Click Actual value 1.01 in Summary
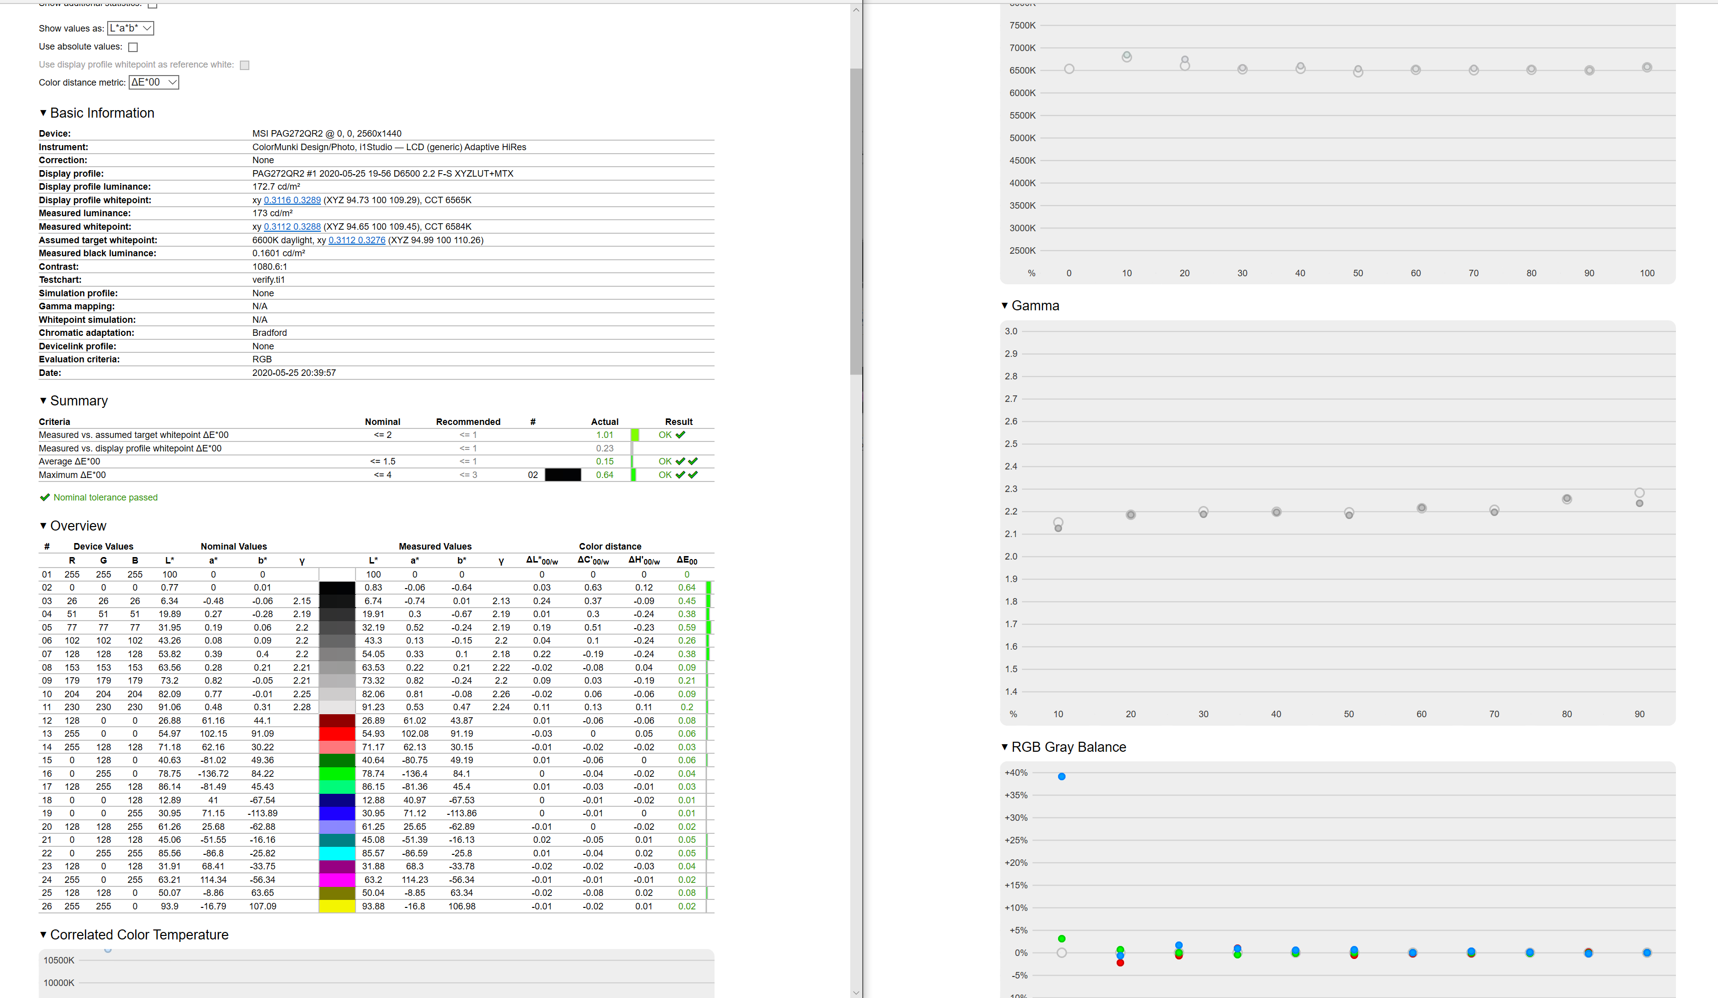The width and height of the screenshot is (1718, 998). (x=605, y=434)
